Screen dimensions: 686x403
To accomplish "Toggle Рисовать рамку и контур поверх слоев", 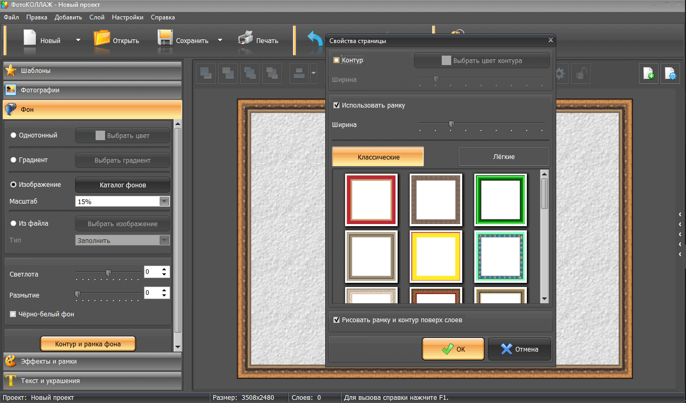I will click(x=337, y=320).
